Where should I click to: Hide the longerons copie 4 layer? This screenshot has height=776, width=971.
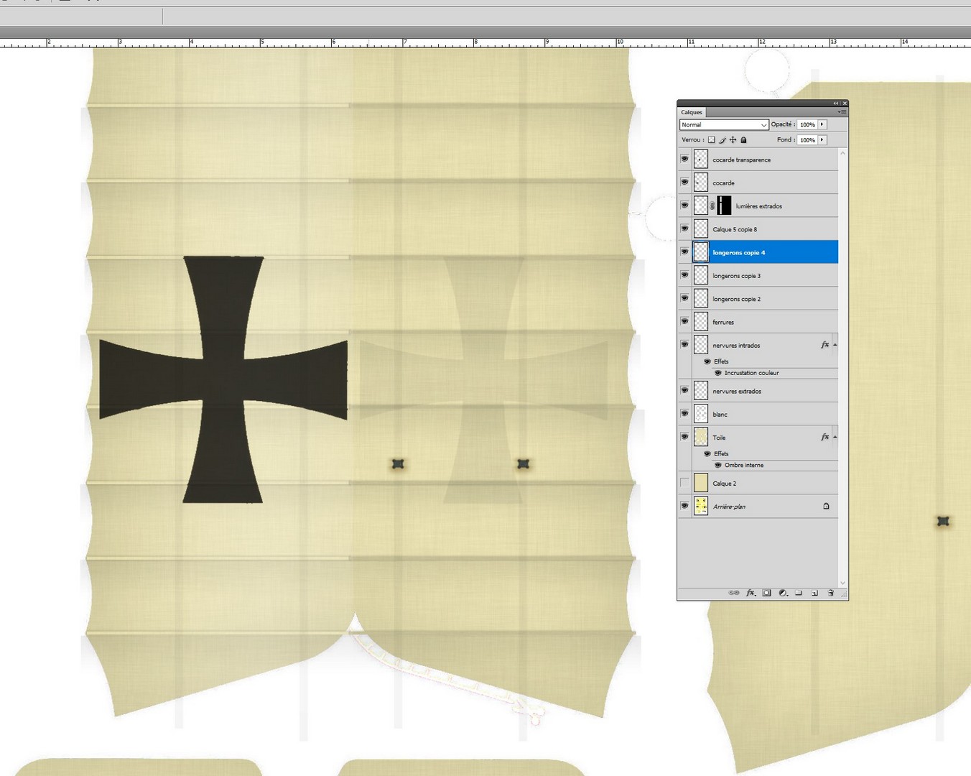684,251
